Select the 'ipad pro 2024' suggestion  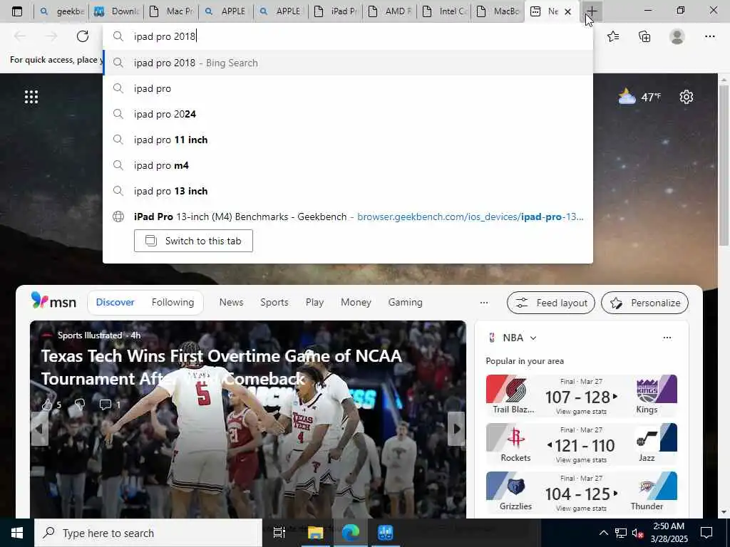click(348, 114)
